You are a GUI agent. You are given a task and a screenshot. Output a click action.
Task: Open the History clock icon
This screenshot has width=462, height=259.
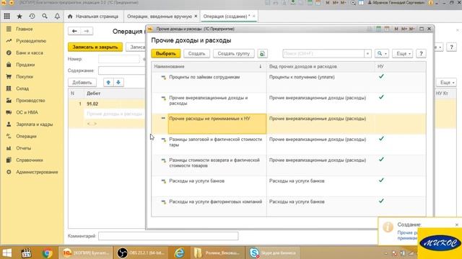coord(32,17)
